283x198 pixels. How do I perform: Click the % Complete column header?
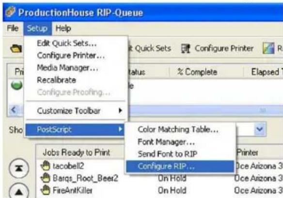coord(197,72)
